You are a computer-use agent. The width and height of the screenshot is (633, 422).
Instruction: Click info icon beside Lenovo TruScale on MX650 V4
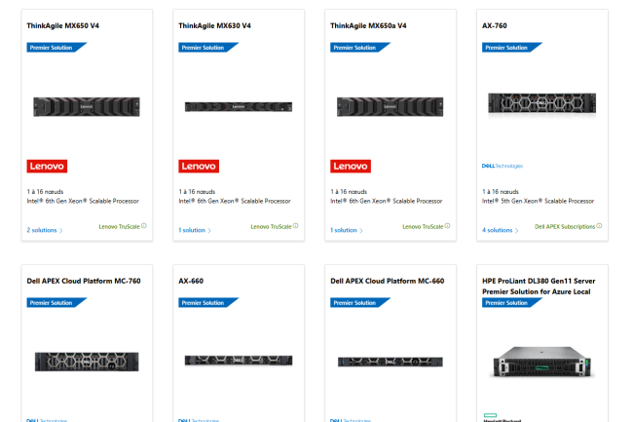tap(144, 226)
